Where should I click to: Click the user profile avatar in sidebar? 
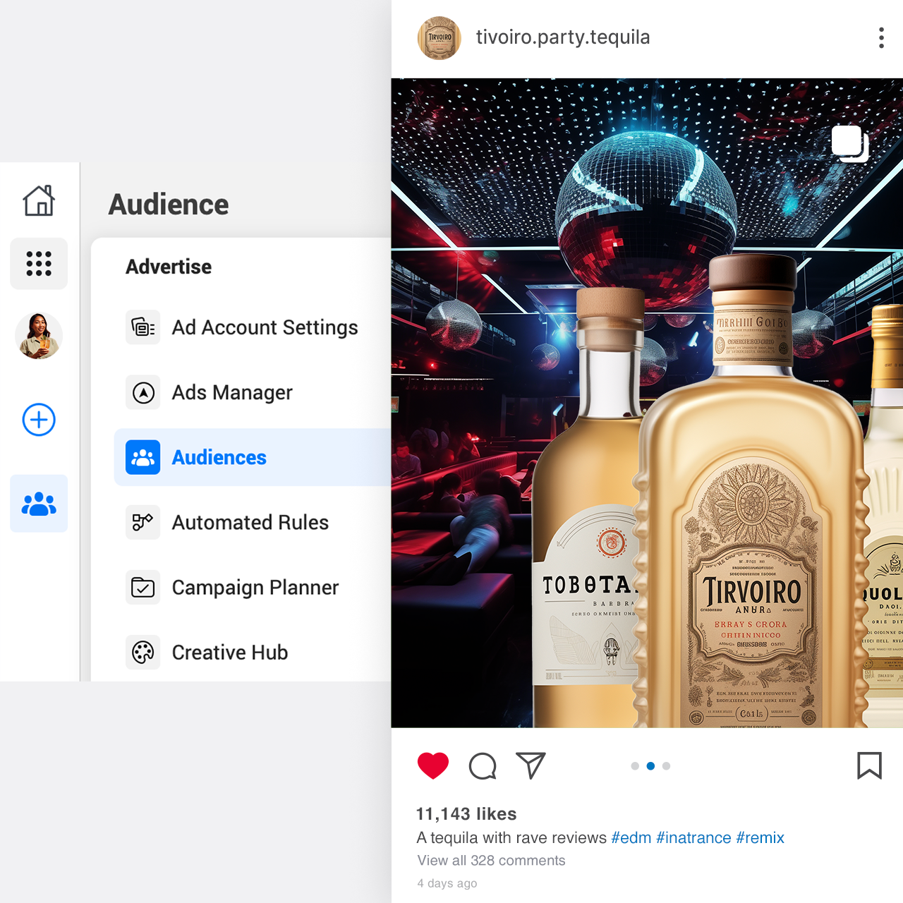pyautogui.click(x=39, y=336)
